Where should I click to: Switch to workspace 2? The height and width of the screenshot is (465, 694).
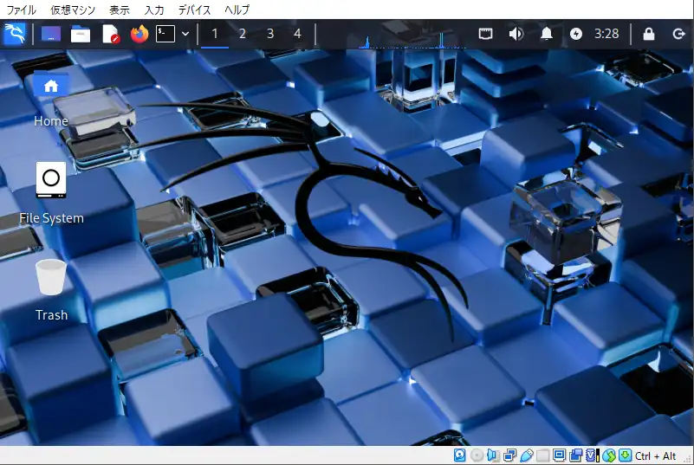coord(242,34)
